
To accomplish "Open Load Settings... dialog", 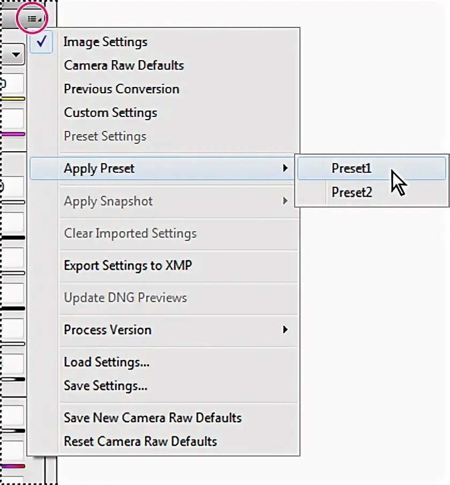I will 107,362.
